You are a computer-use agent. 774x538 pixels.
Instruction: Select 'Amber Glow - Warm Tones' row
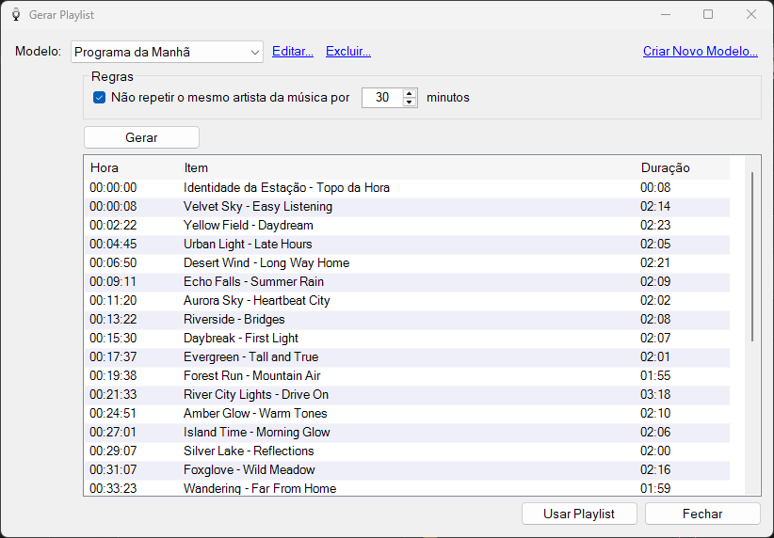click(407, 413)
